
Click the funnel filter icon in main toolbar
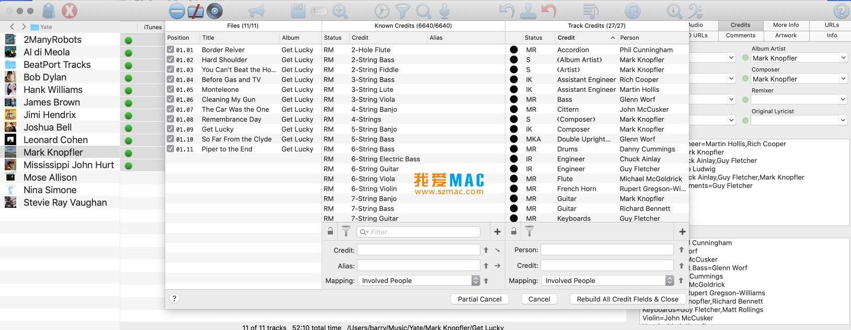402,11
